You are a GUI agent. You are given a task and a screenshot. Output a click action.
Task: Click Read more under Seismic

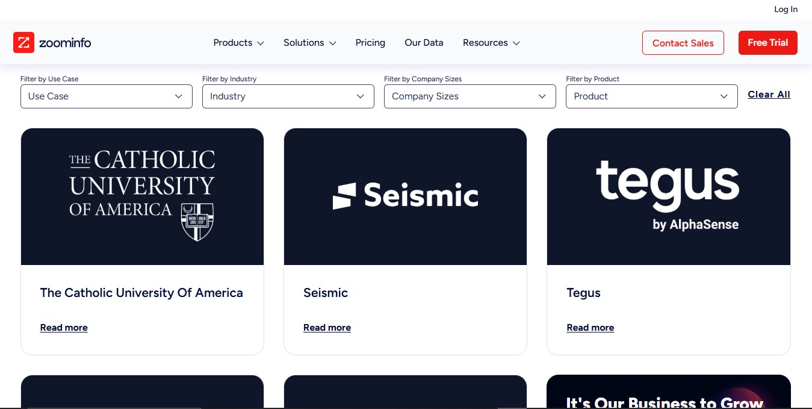click(x=327, y=328)
